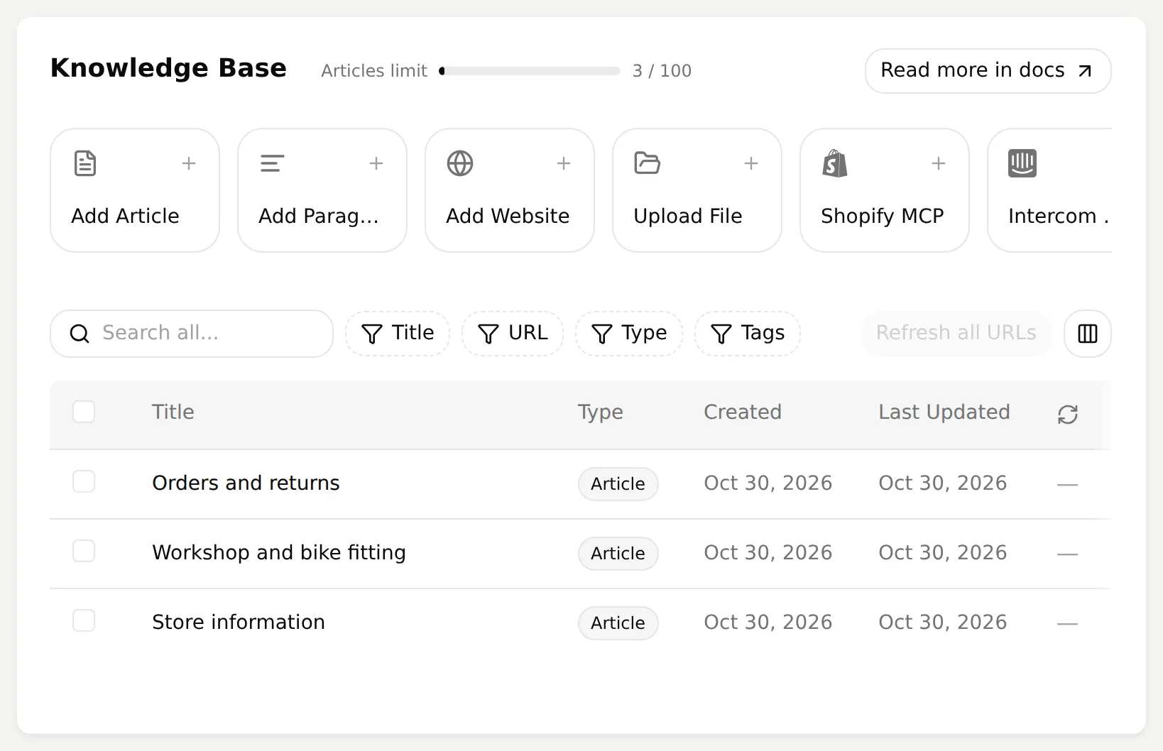Open the URL filter
This screenshot has width=1163, height=751.
[513, 333]
